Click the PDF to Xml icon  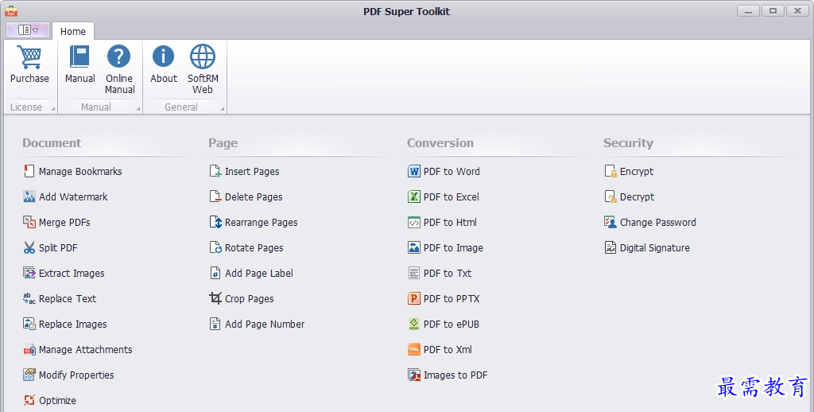tap(413, 349)
